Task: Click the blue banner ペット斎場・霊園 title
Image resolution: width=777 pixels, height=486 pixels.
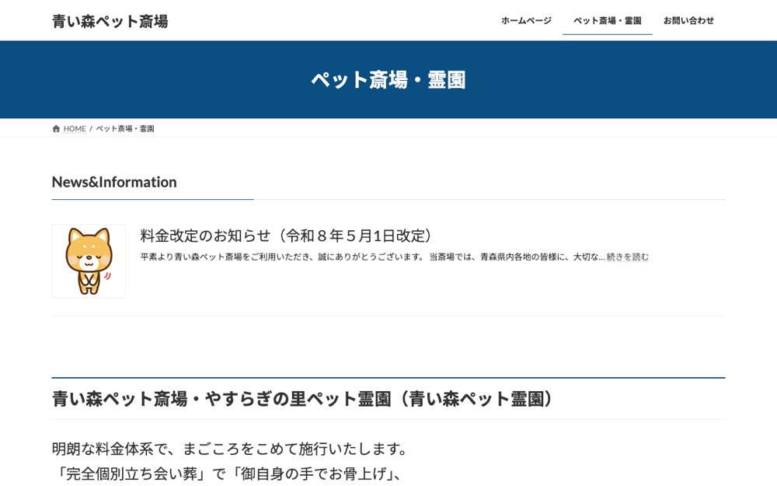Action: tap(388, 80)
